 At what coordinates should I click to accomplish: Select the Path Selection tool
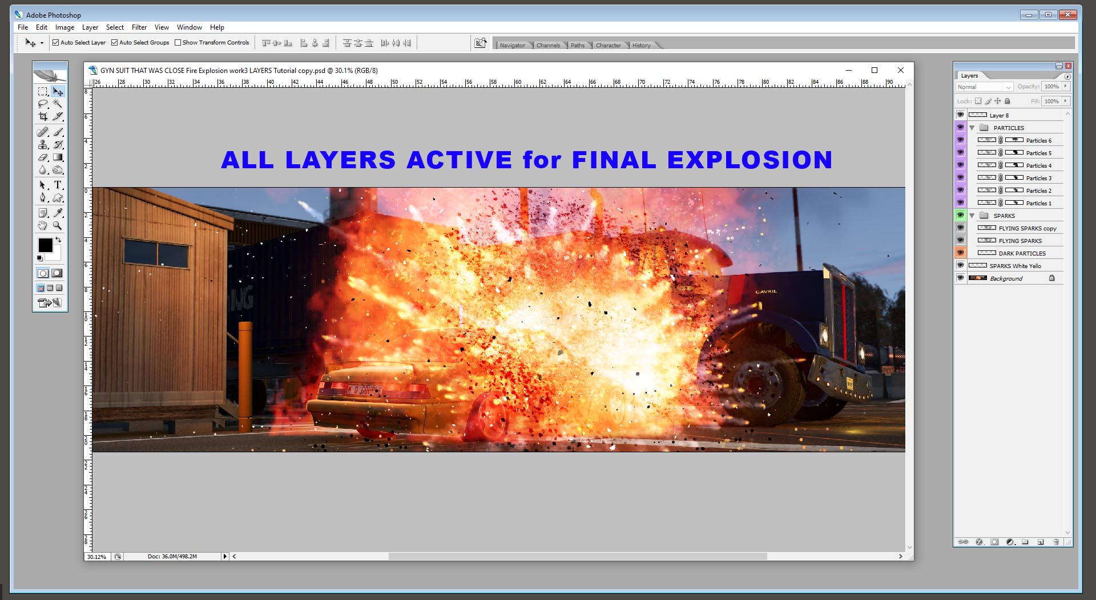(43, 185)
